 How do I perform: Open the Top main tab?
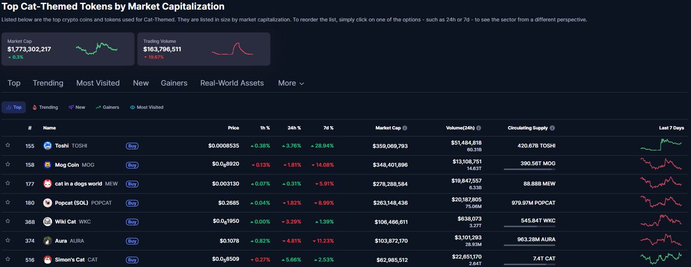(x=14, y=83)
